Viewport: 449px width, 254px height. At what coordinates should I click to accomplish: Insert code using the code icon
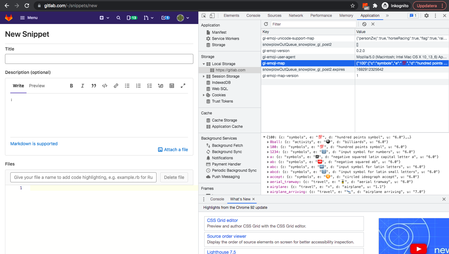tap(105, 86)
